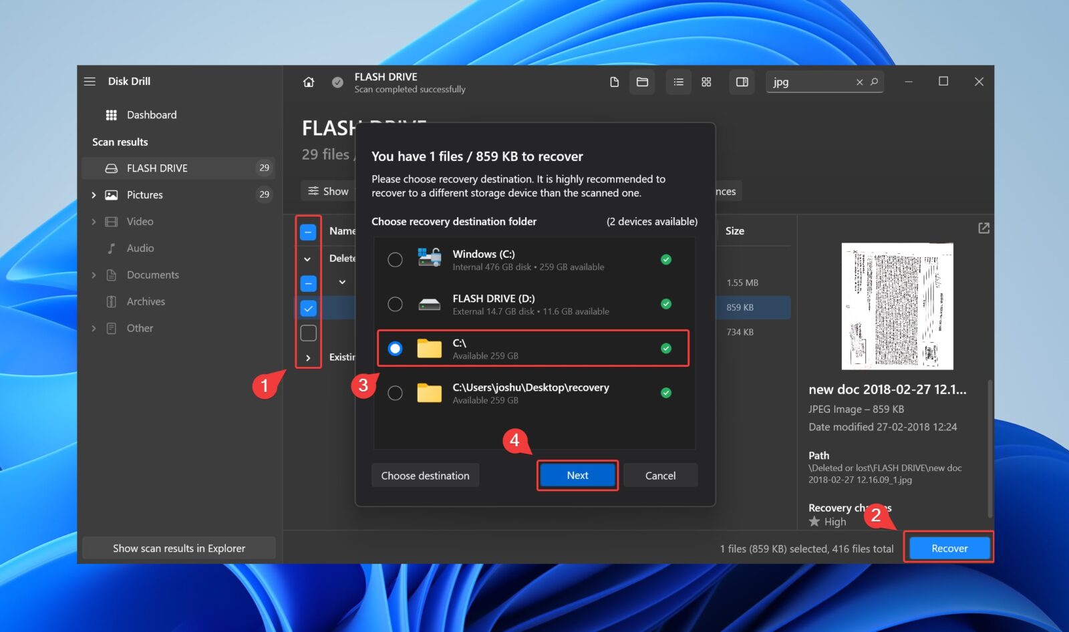
Task: Click the document icon in the top toolbar
Action: coord(614,82)
